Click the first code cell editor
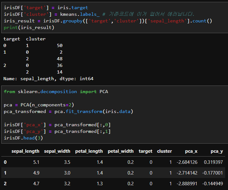This screenshot has width=228, height=190. pyautogui.click(x=114, y=17)
